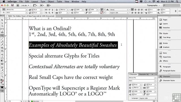Open the Screen Mode options button
This screenshot has width=181, height=102.
point(42,5)
